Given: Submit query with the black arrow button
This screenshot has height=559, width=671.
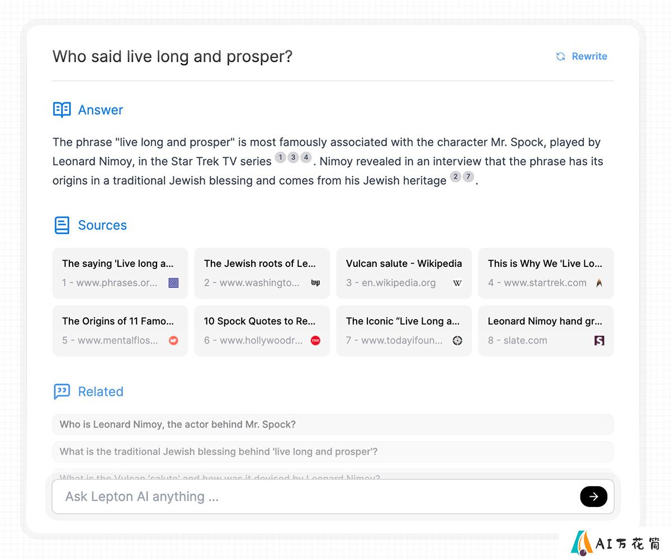Looking at the screenshot, I should [x=594, y=496].
